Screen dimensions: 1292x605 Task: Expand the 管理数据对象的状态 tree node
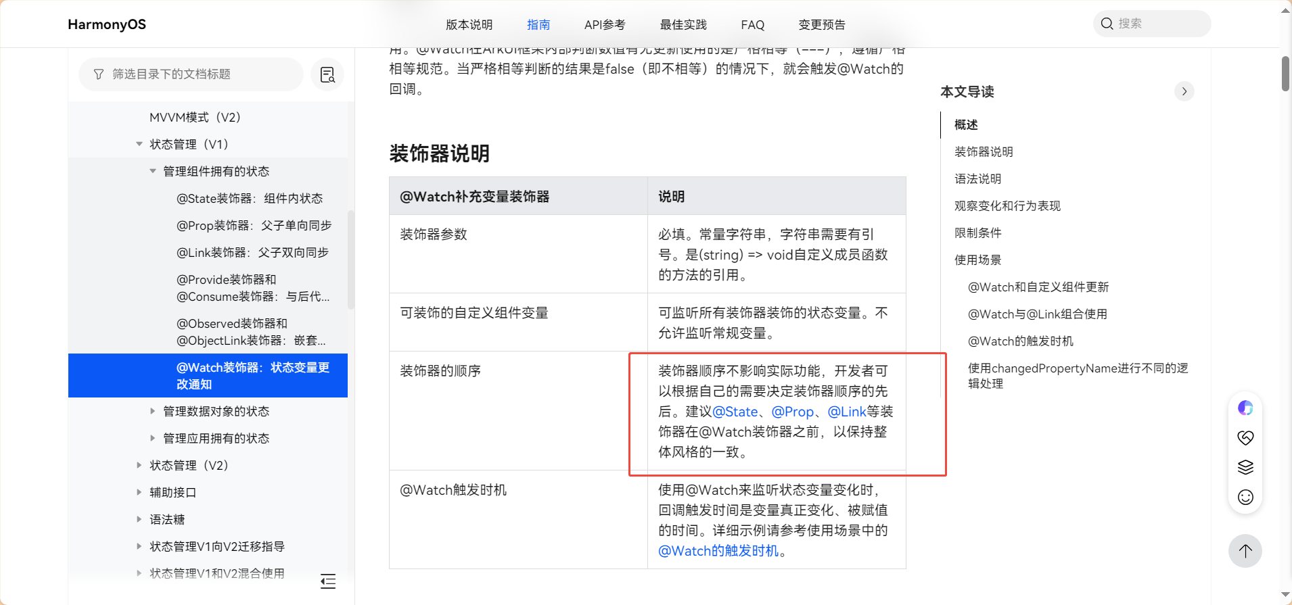click(153, 411)
